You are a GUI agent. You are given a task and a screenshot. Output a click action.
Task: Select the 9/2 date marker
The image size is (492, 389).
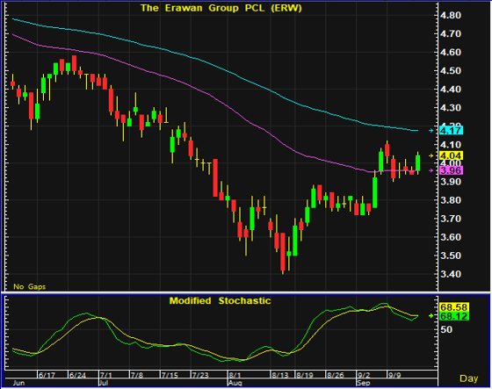[364, 375]
